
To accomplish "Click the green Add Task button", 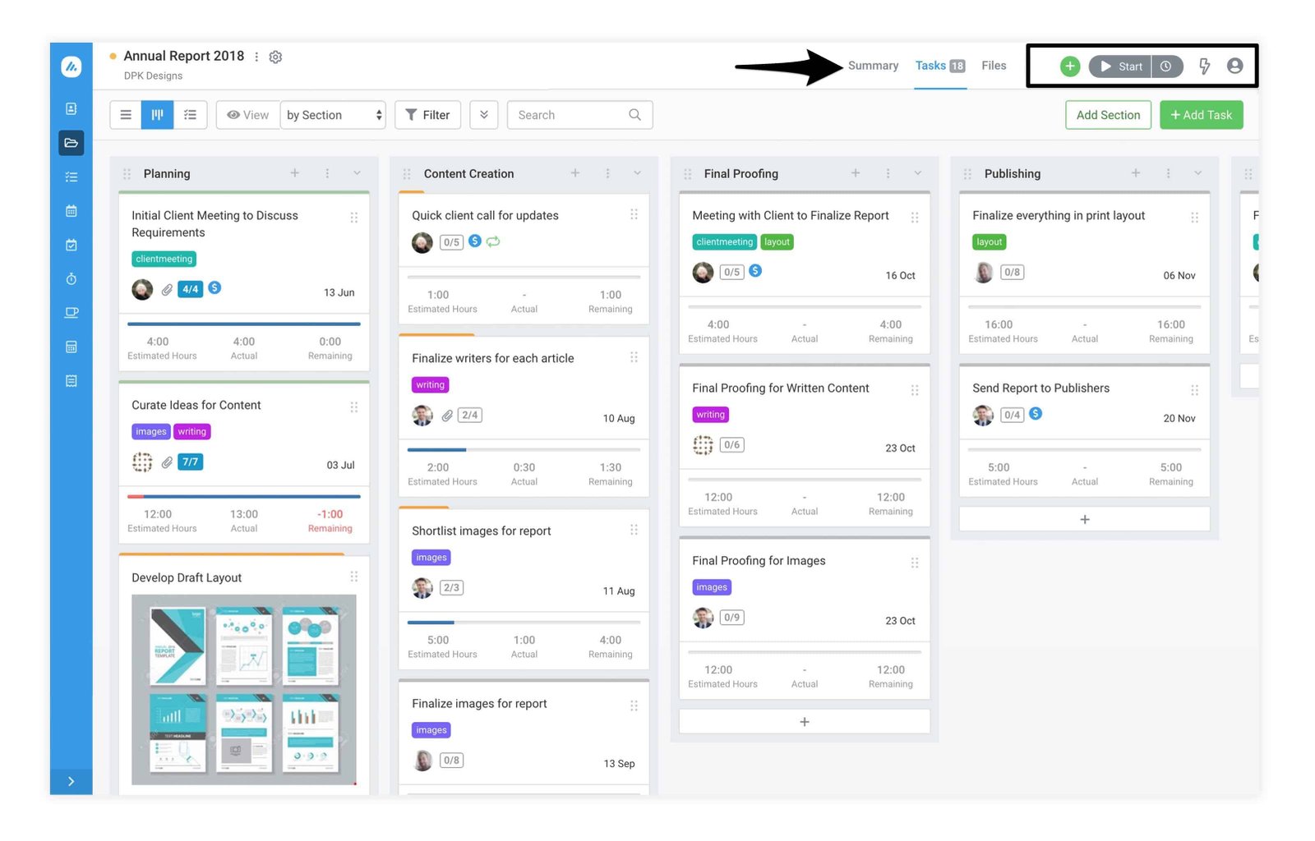I will click(1201, 115).
